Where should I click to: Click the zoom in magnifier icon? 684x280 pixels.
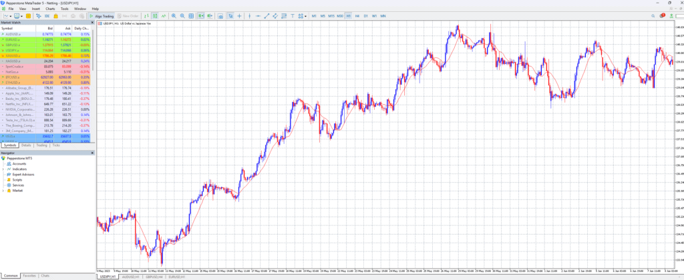coord(174,16)
